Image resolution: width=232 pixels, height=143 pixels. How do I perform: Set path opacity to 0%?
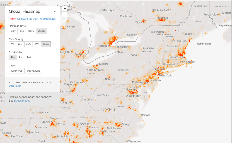12,44
